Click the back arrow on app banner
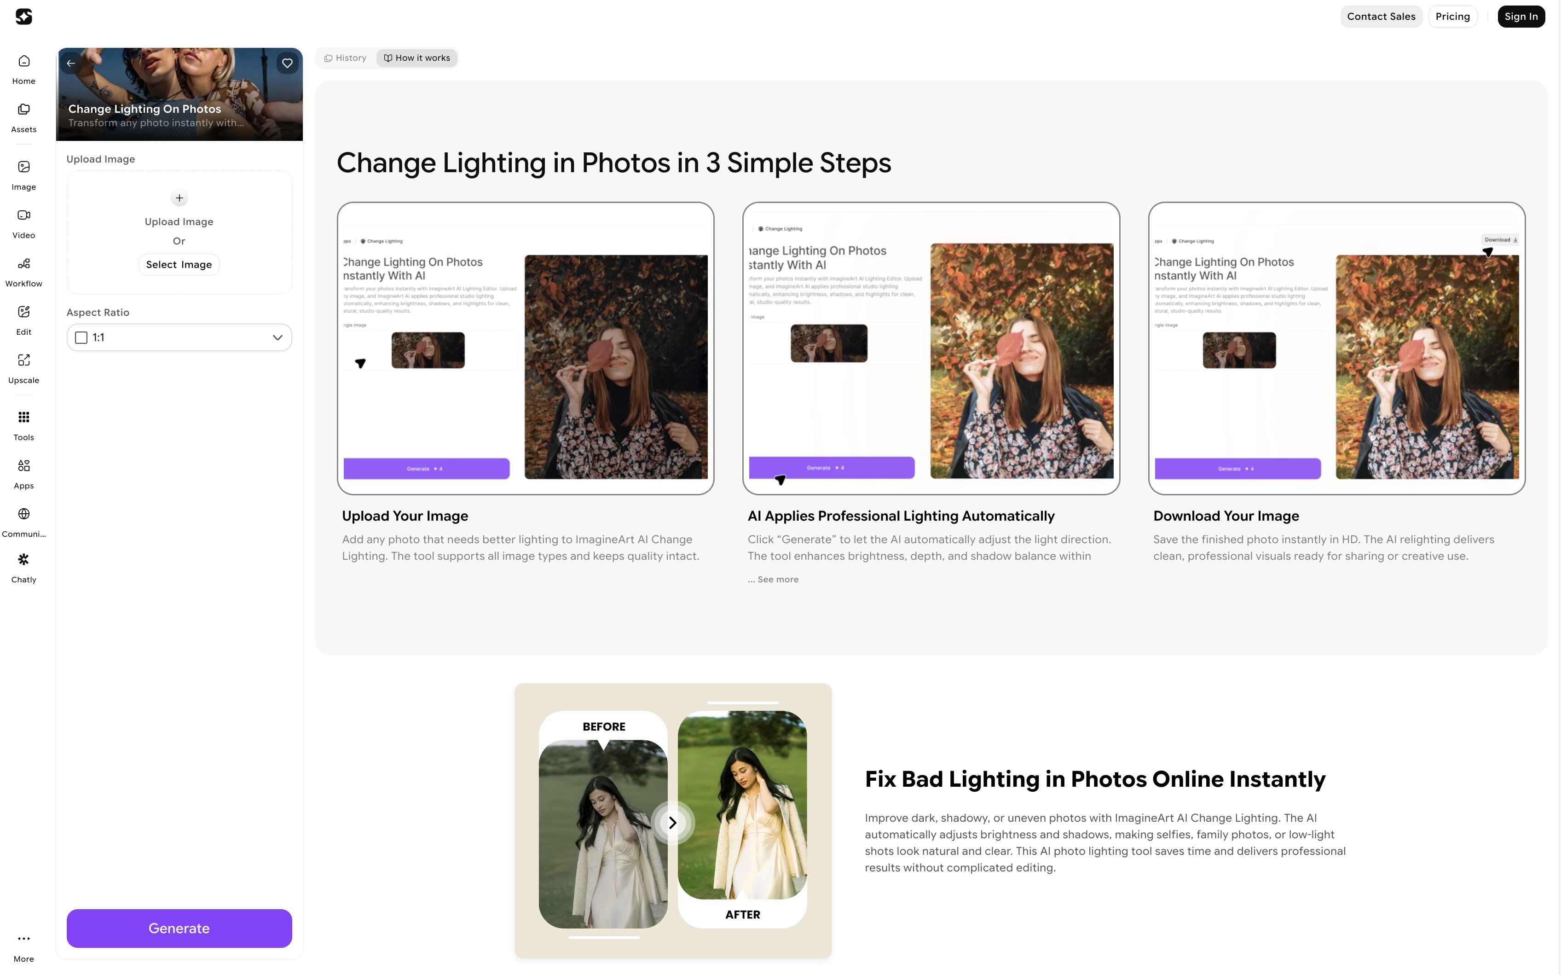 tap(71, 63)
